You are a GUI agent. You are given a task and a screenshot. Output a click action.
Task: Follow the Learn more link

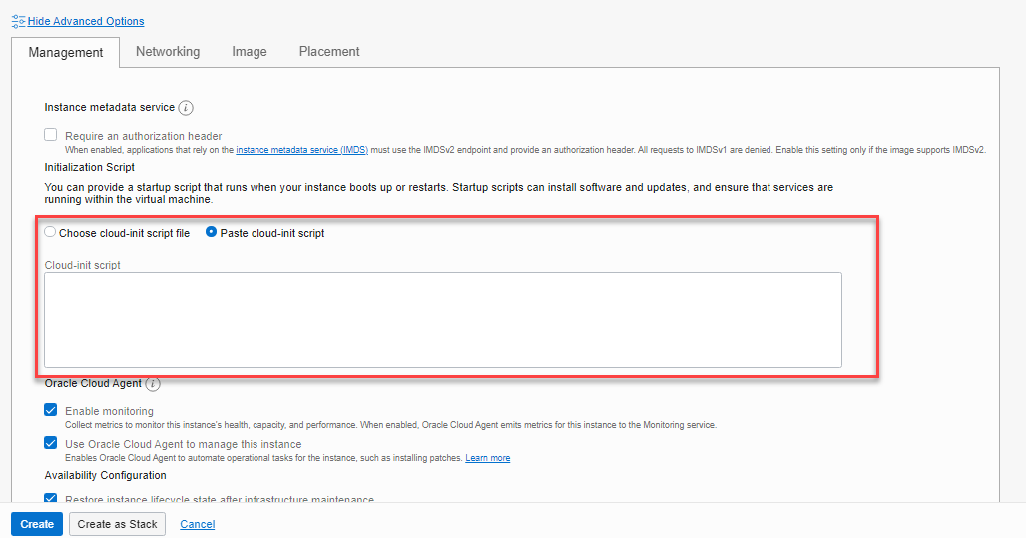pyautogui.click(x=487, y=458)
